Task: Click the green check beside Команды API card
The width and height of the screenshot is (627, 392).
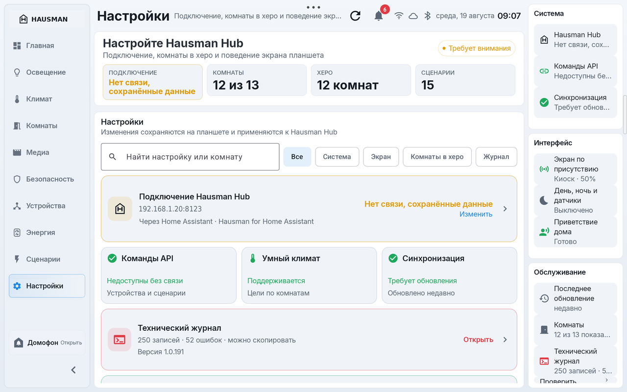Action: [x=112, y=258]
